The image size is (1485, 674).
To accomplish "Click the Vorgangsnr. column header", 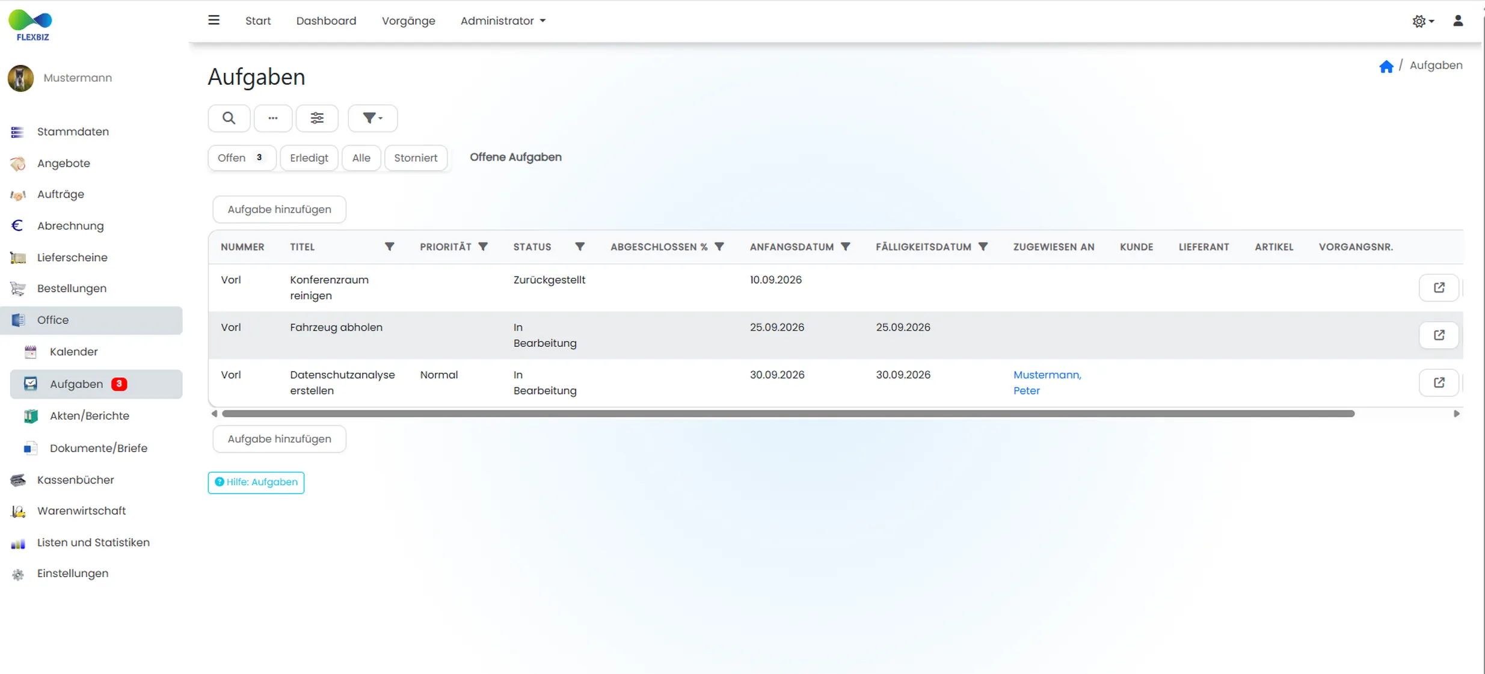I will 1356,247.
